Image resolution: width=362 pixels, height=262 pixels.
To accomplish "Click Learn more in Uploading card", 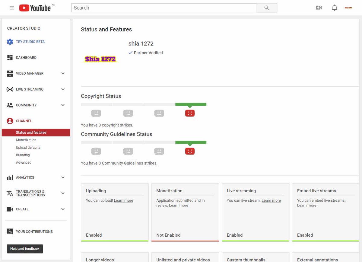I will 123,200.
